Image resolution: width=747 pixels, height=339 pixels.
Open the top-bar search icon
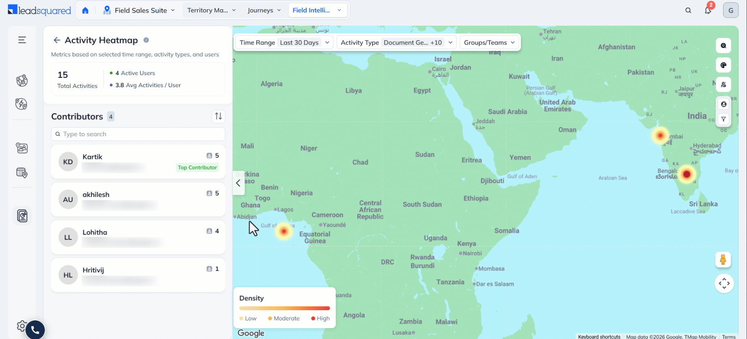click(x=688, y=11)
